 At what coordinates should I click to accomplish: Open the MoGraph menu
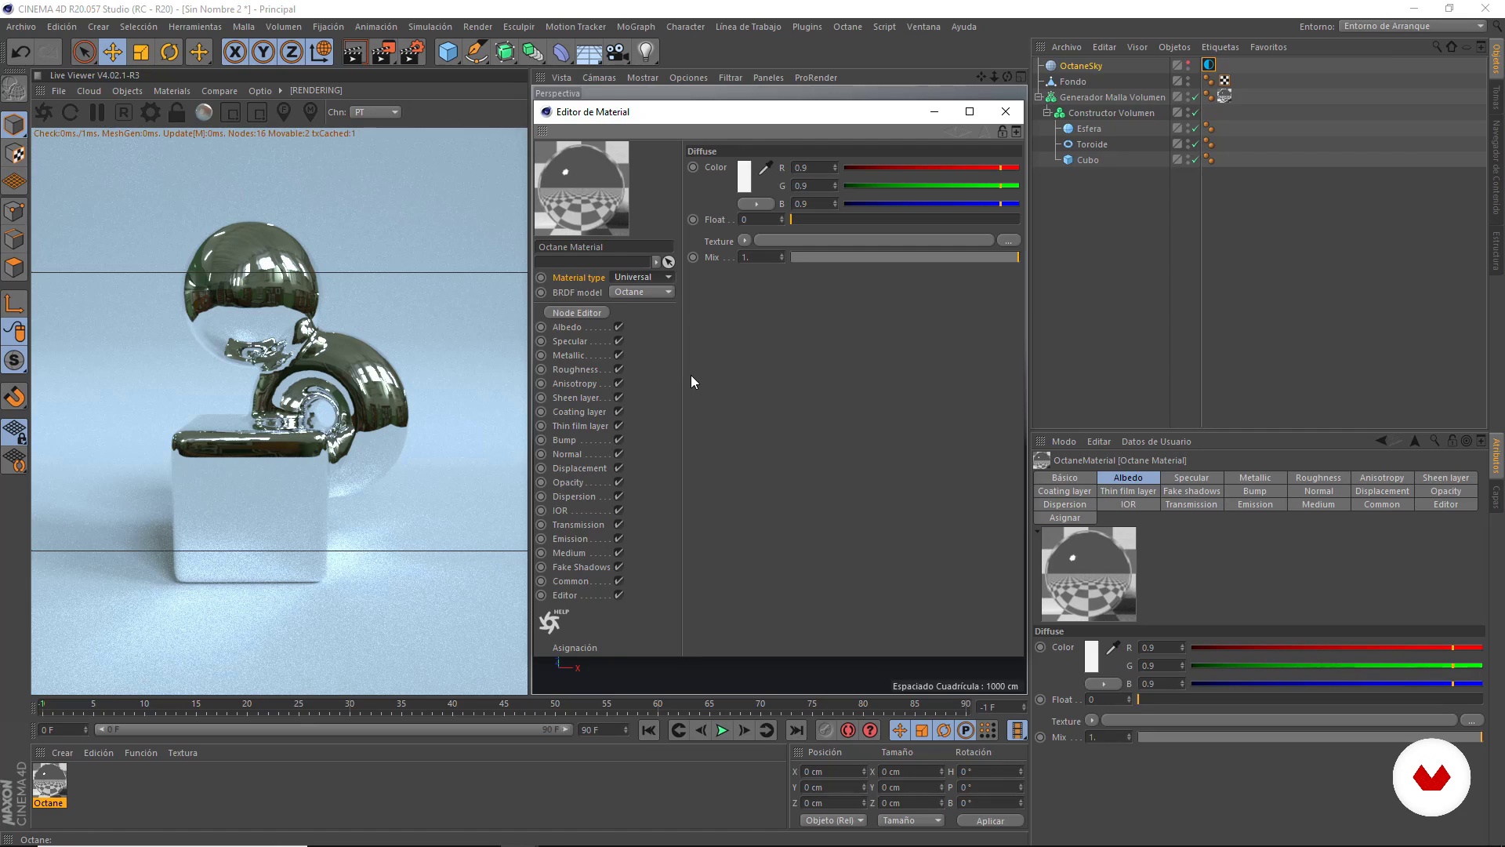(x=635, y=27)
